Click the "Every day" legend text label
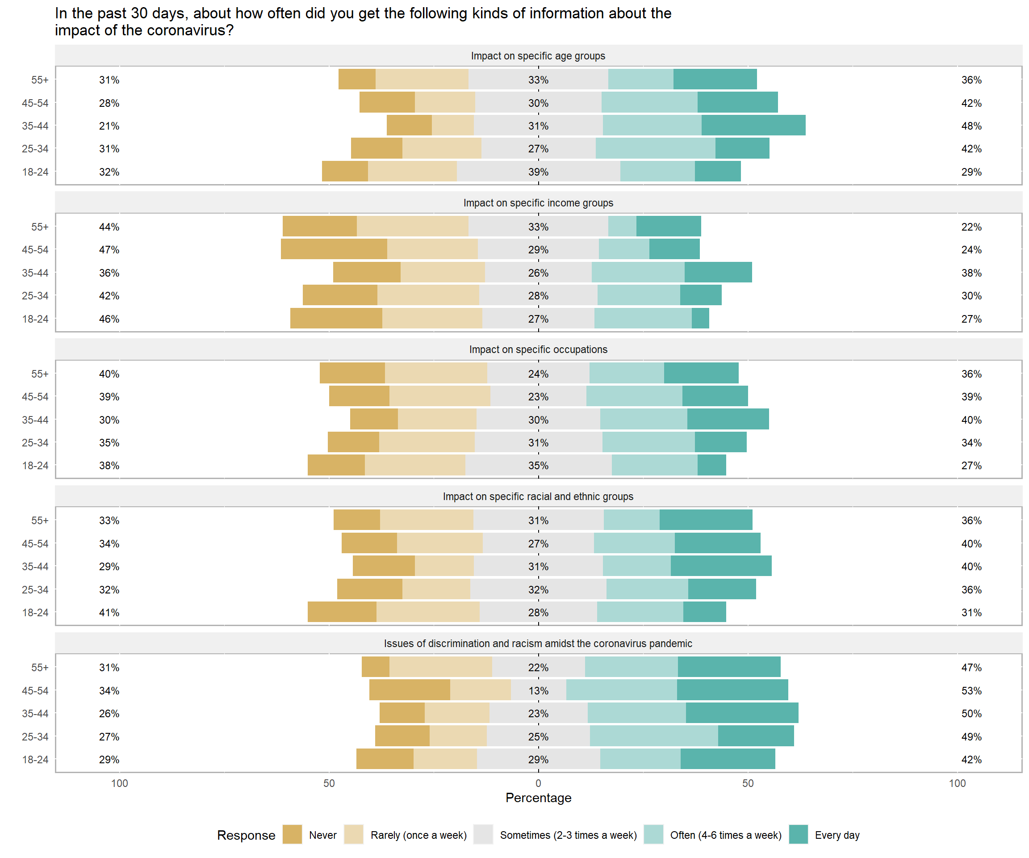 click(x=837, y=835)
